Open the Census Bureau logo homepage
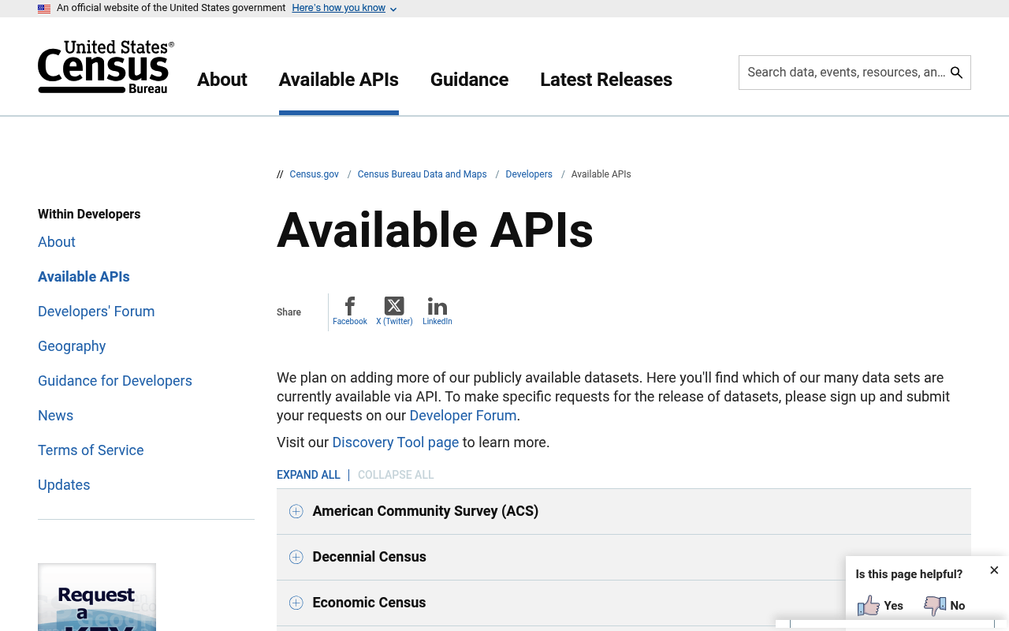 [x=106, y=67]
